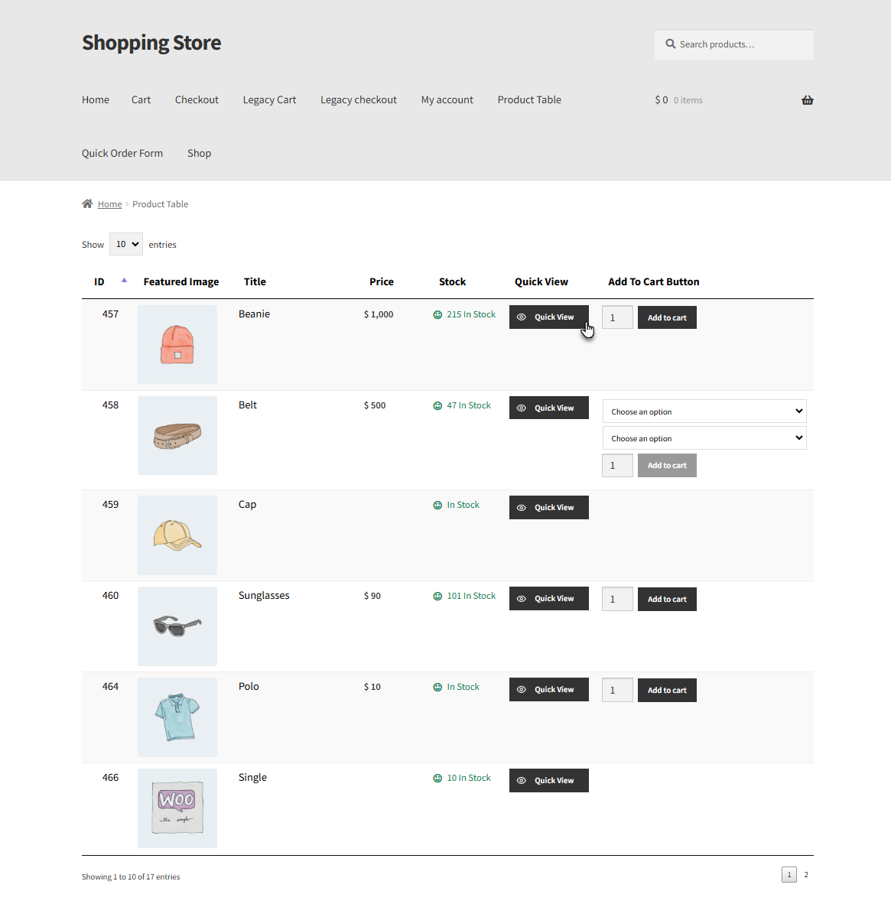The width and height of the screenshot is (891, 917).
Task: Click the search magnifier icon
Action: (x=671, y=44)
